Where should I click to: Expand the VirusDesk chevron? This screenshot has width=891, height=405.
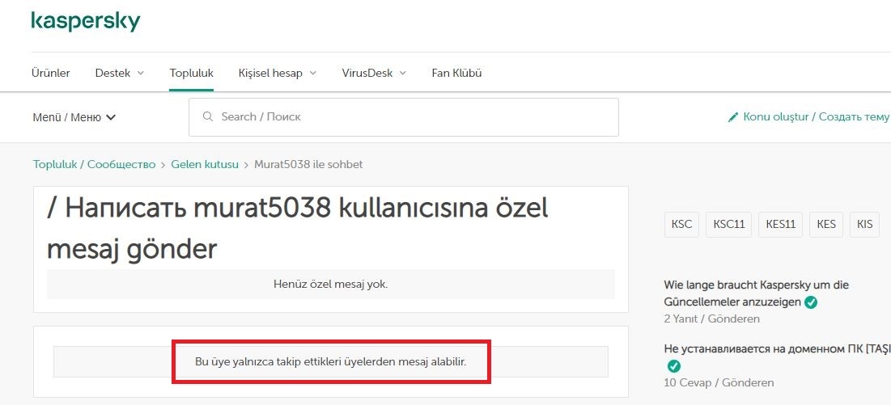[403, 74]
